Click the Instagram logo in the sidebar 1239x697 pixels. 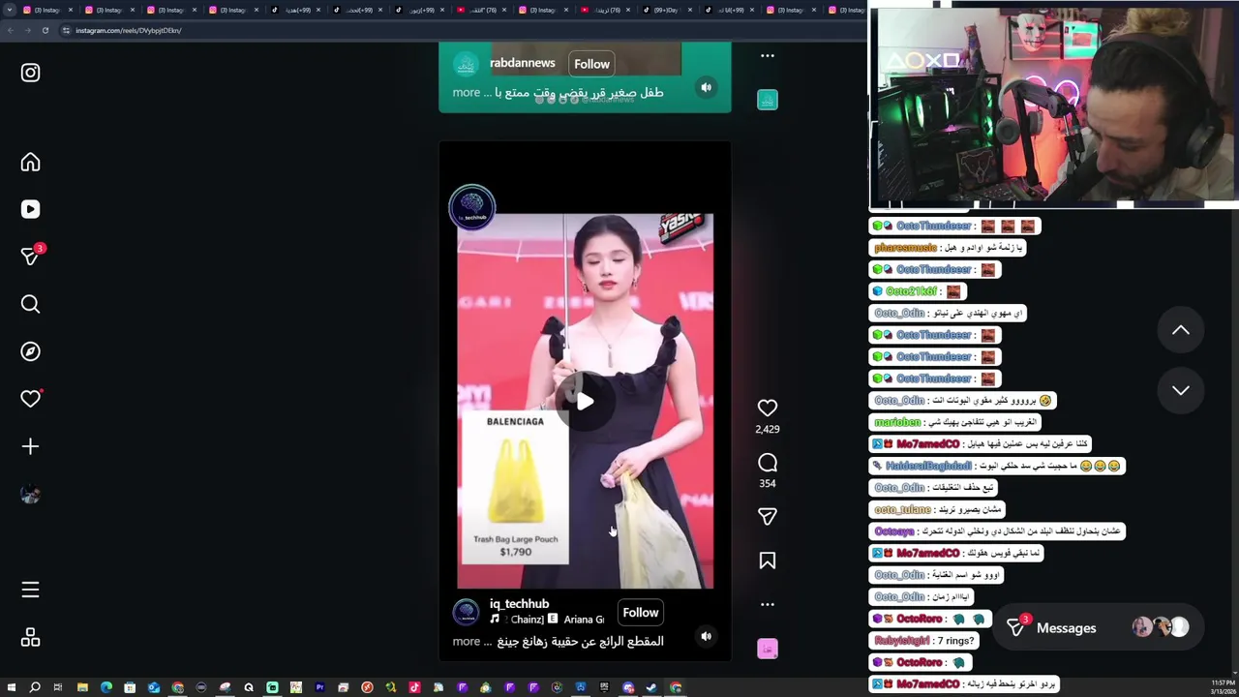(x=30, y=73)
